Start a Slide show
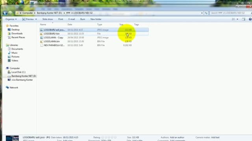Image resolution: width=252 pixels, height=141 pixels. coord(48,19)
